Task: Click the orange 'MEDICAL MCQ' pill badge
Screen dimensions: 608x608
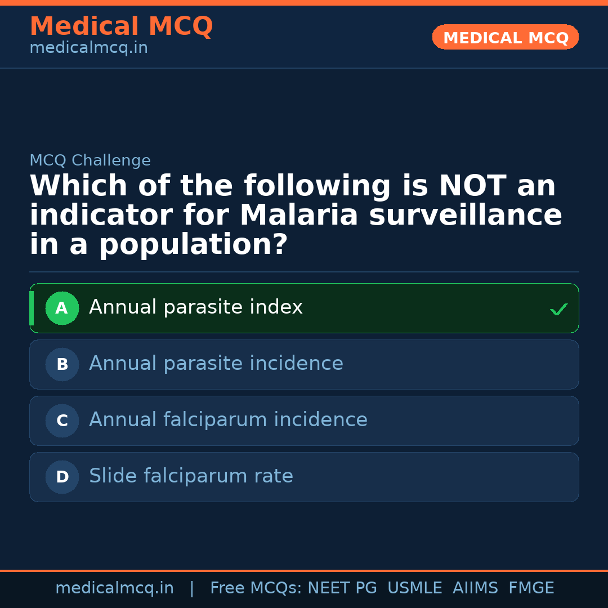Action: 506,38
